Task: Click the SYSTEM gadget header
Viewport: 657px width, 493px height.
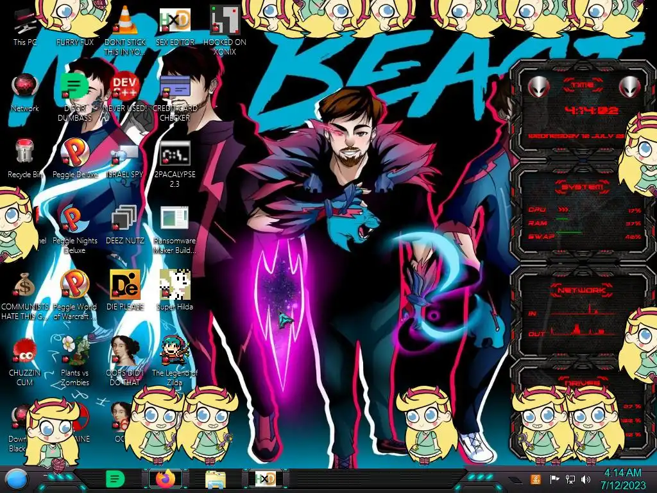Action: tap(582, 187)
